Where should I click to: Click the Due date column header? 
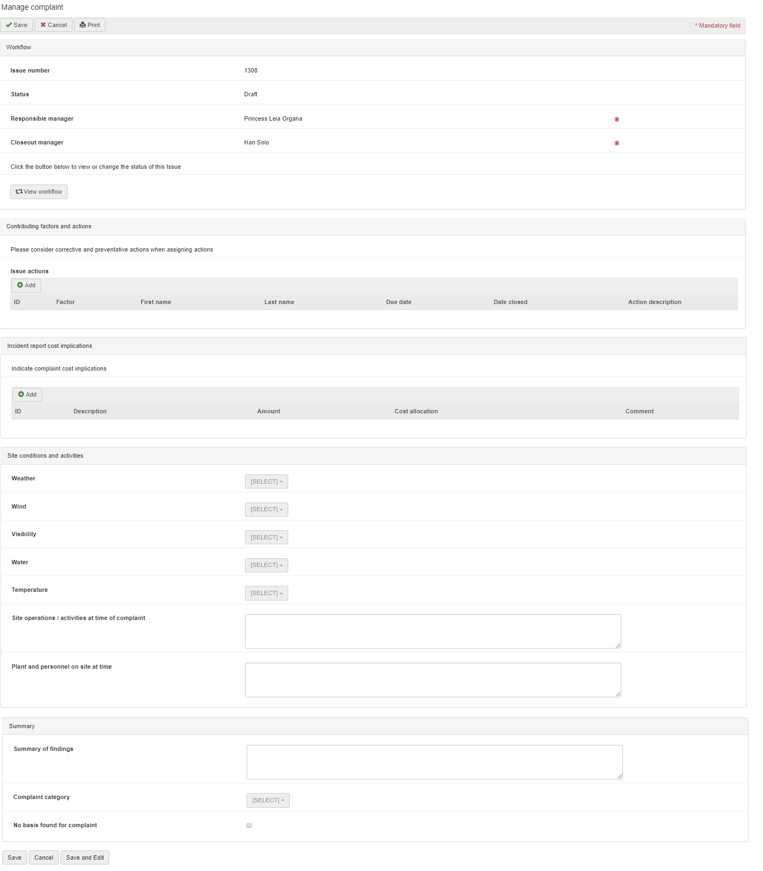(x=399, y=302)
